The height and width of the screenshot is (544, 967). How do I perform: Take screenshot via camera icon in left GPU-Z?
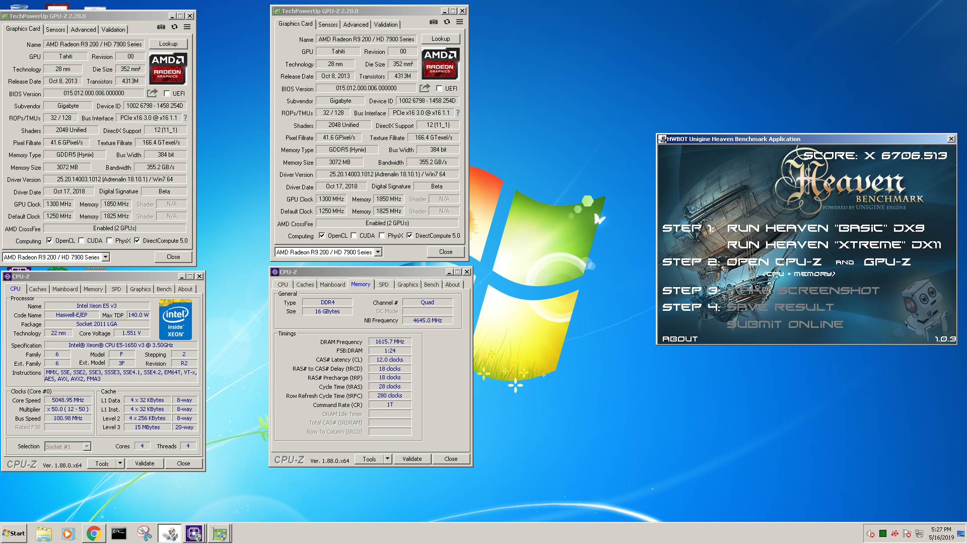[161, 27]
